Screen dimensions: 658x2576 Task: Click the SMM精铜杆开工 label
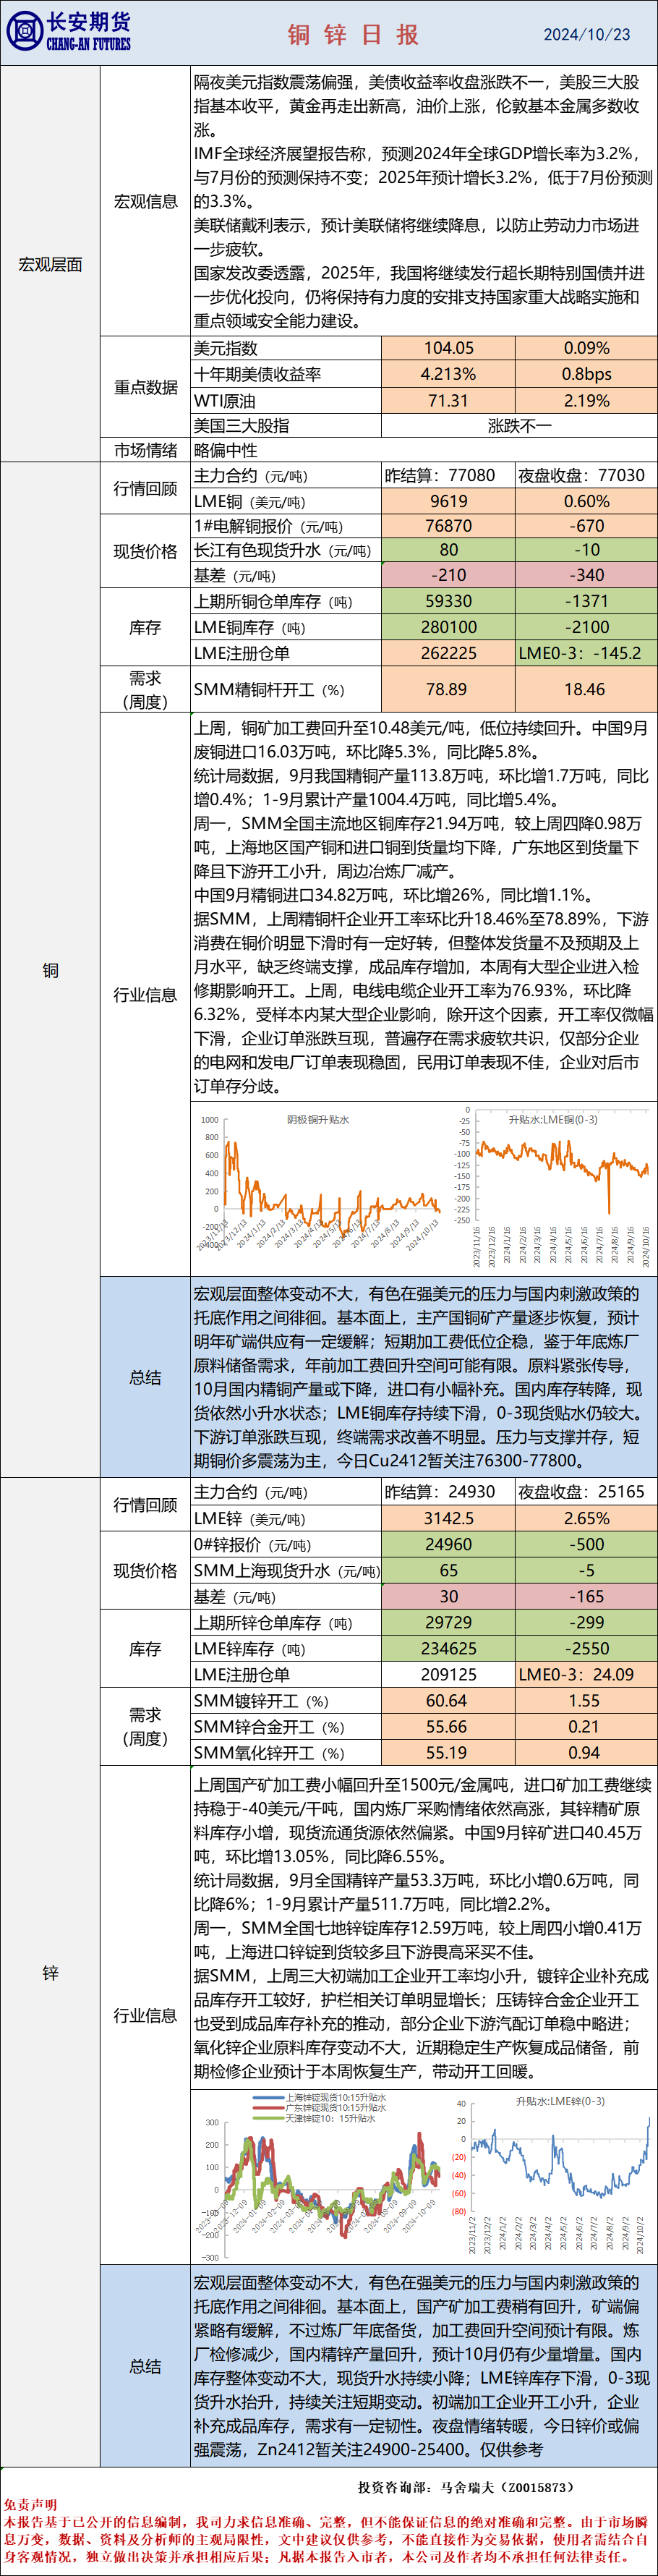click(x=269, y=689)
